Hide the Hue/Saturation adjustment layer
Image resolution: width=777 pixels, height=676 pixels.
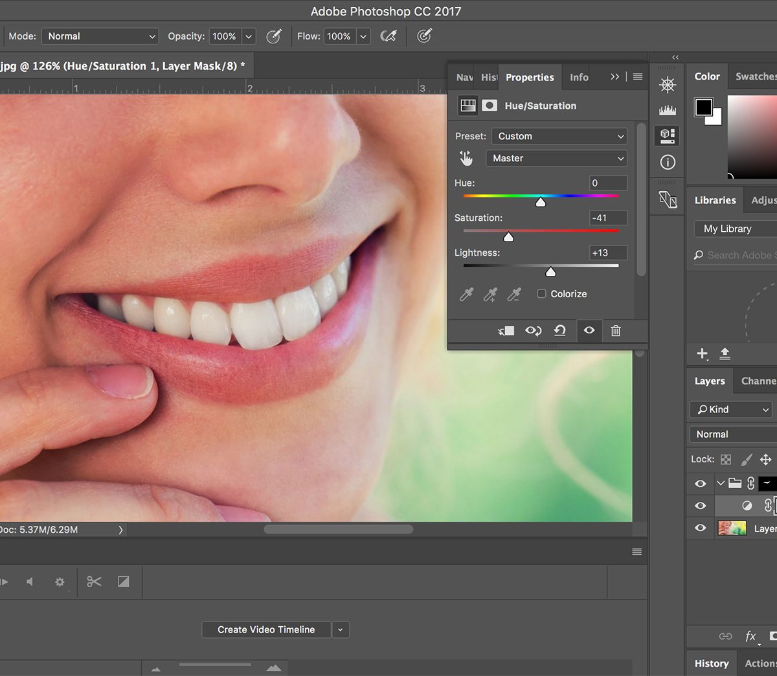(x=701, y=506)
